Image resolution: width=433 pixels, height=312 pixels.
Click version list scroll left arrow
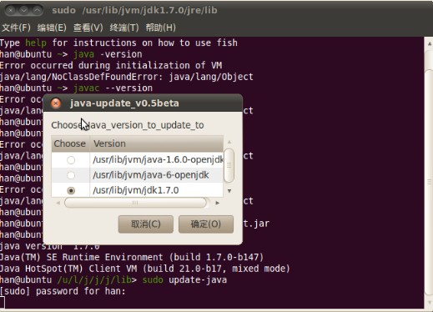58,203
